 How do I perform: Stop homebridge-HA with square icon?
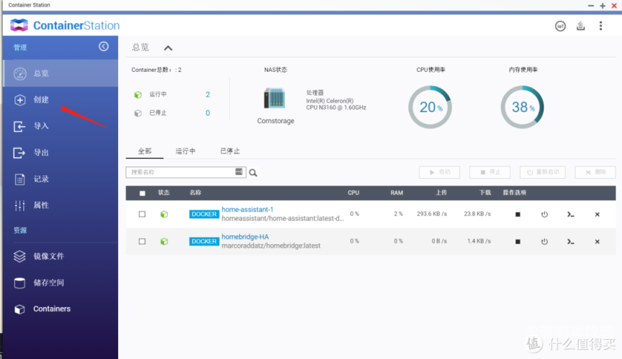click(x=518, y=241)
